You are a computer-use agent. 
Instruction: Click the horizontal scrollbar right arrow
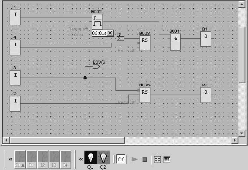[235, 140]
